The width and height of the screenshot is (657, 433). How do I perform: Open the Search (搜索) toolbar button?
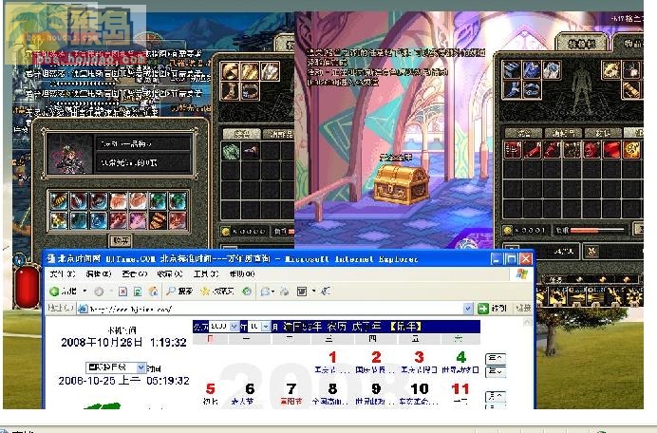[179, 291]
